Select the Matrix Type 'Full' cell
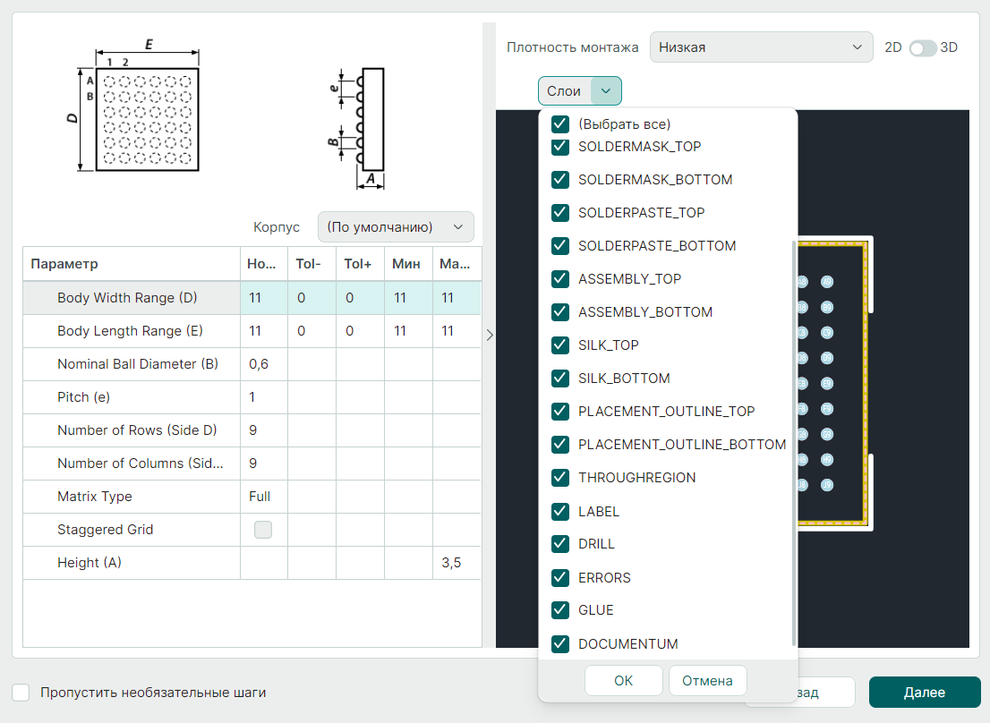 click(263, 497)
